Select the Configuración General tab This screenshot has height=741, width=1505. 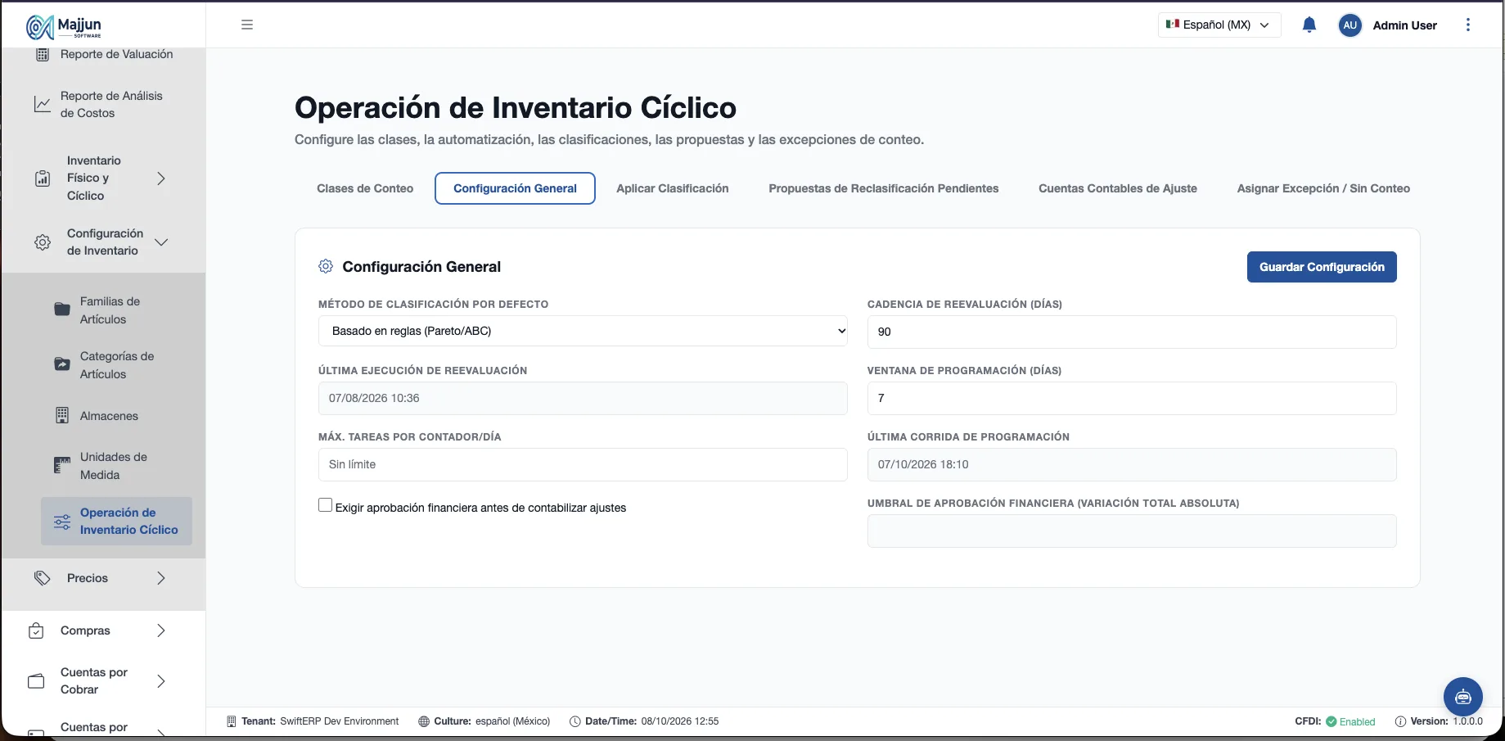pyautogui.click(x=515, y=188)
